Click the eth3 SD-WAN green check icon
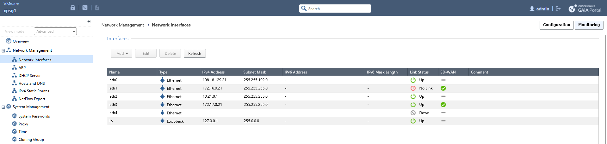Image resolution: width=607 pixels, height=144 pixels. coord(443,105)
